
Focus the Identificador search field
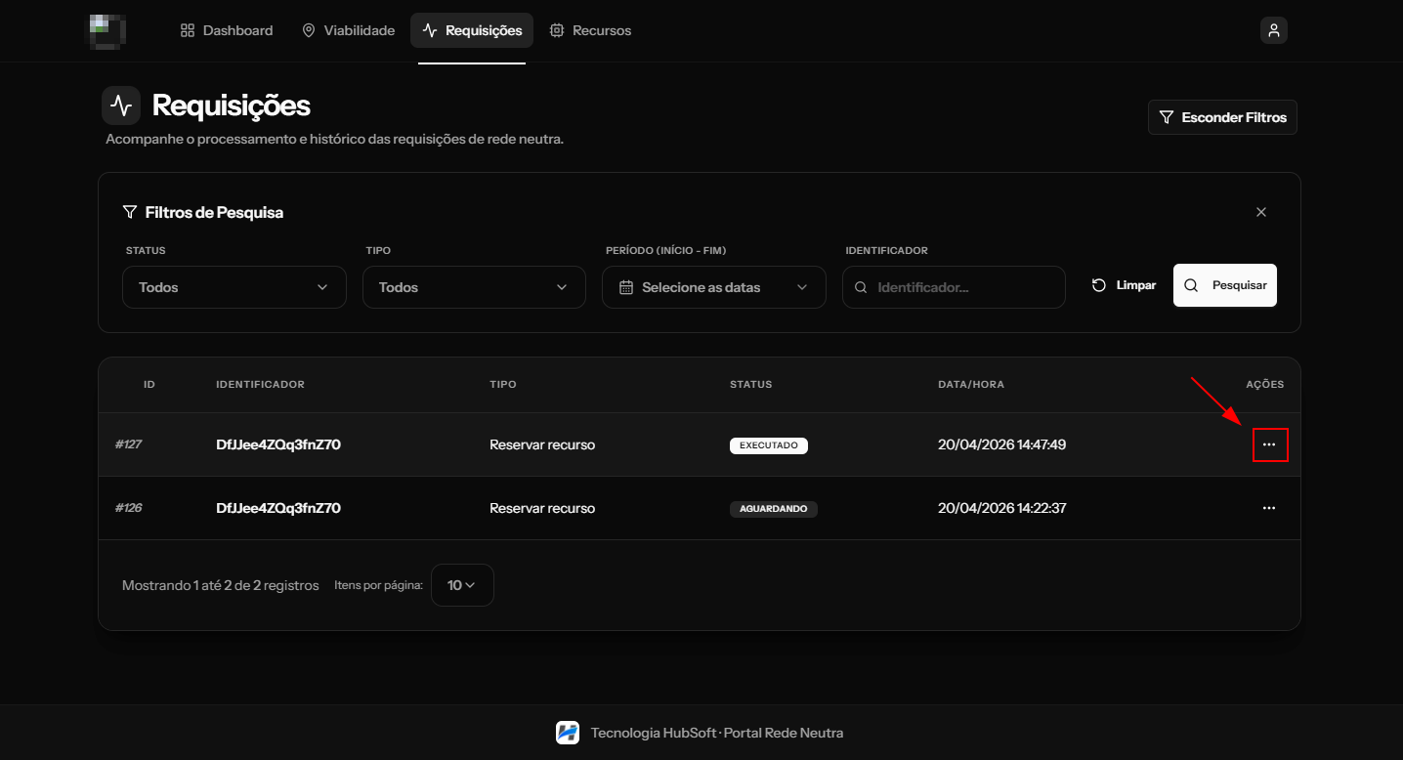[954, 287]
